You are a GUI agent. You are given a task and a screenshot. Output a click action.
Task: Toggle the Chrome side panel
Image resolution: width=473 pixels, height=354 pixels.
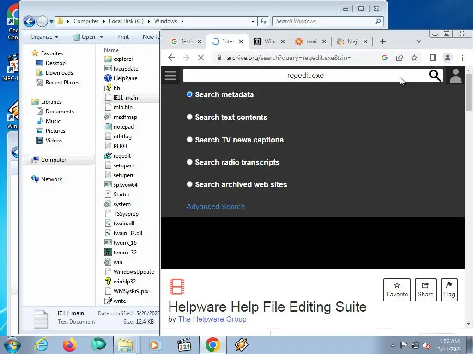point(432,58)
